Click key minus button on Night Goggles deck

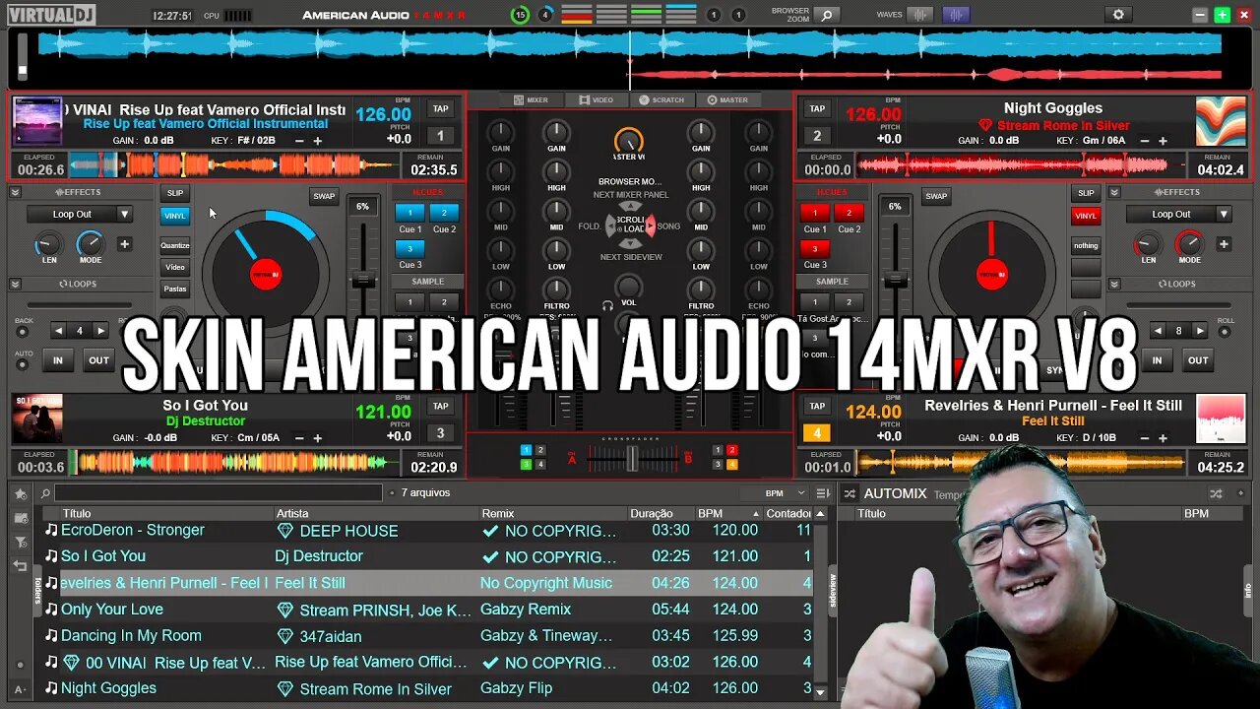[1145, 141]
